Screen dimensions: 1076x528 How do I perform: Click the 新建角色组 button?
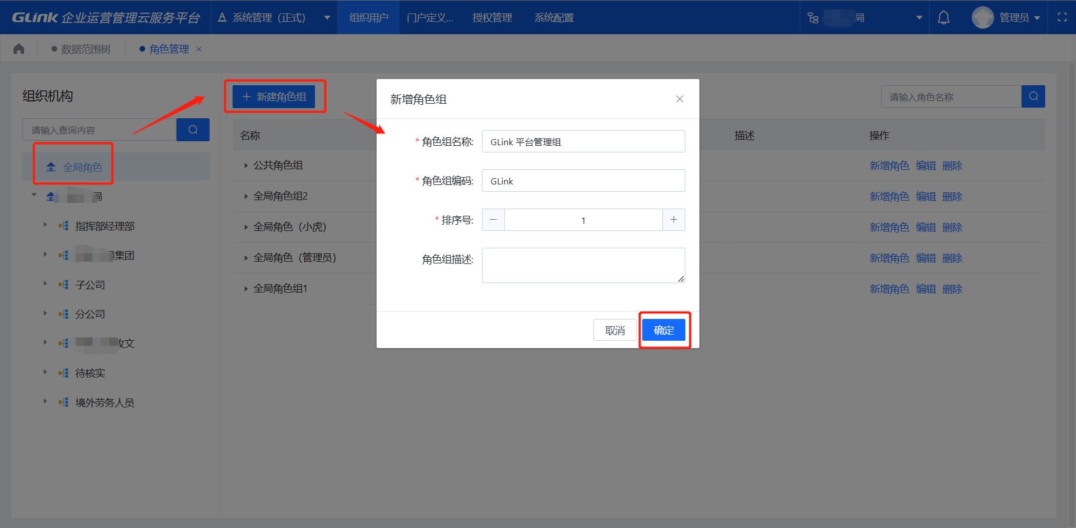(x=274, y=96)
